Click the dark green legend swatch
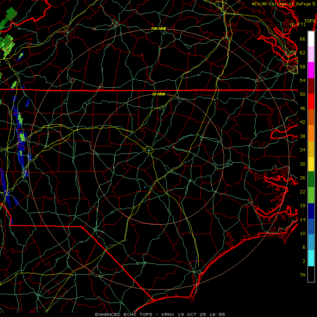The width and height of the screenshot is (317, 317). pos(311,179)
